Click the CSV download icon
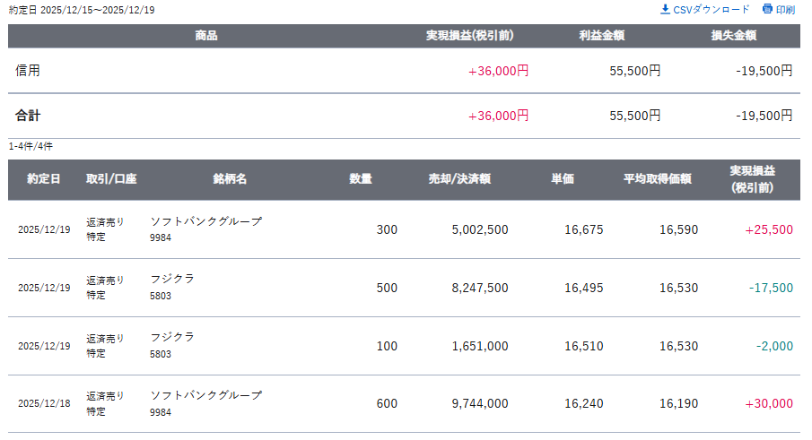The width and height of the screenshot is (812, 440). 665,10
